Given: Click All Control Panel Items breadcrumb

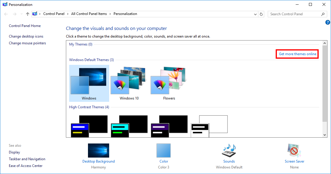Looking at the screenshot, I should 89,14.
